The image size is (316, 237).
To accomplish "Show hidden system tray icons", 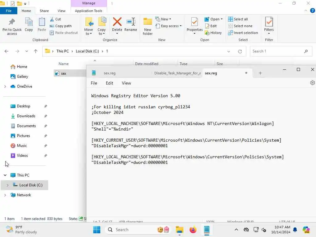I will [236, 230].
